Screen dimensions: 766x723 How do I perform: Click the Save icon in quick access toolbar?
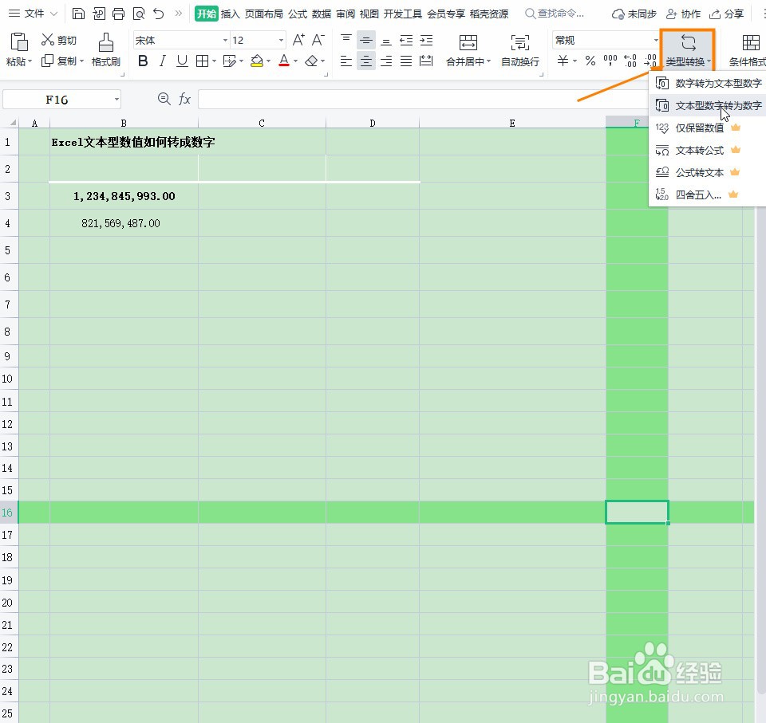(78, 14)
